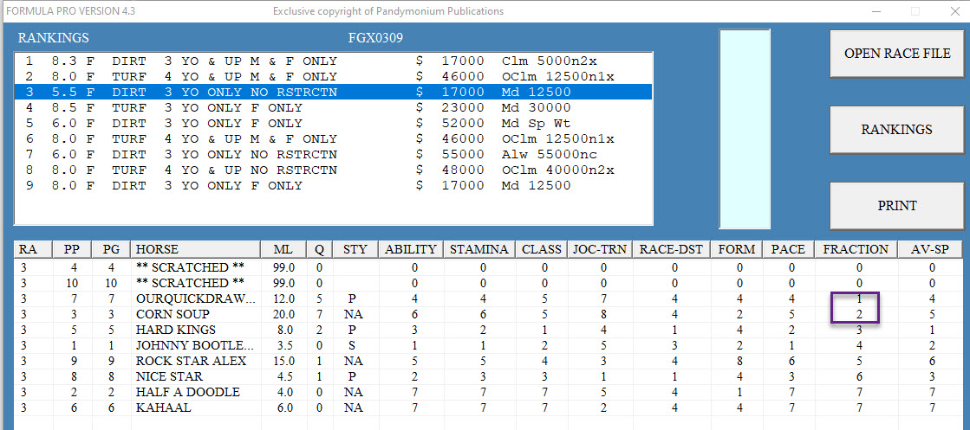The width and height of the screenshot is (970, 430).
Task: Click ML value 20.0 for CORN SOUP
Action: [x=284, y=314]
